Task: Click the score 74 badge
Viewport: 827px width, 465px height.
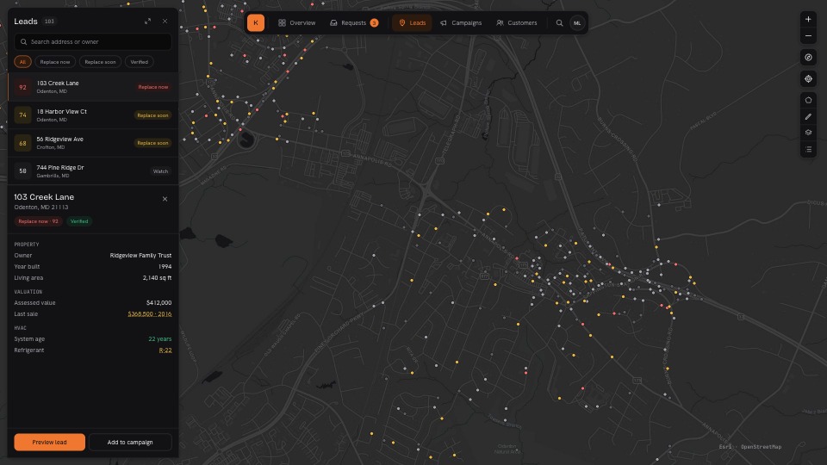Action: [x=22, y=115]
